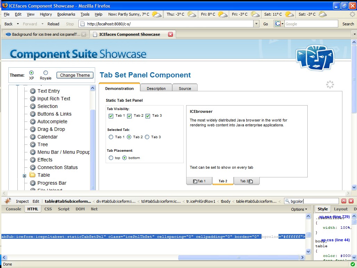Open the URL address bar dropdown
Screen dimensions: 357x268
(257, 24)
